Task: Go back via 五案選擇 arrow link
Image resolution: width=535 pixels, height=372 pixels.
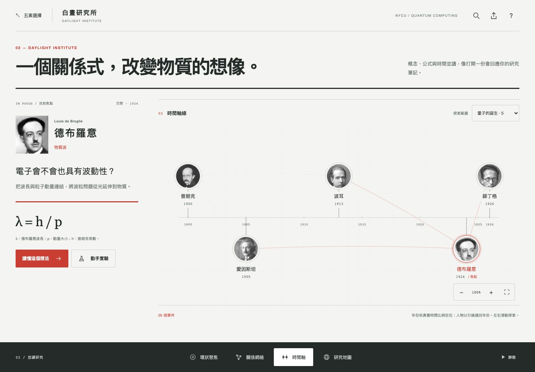Action: [29, 16]
